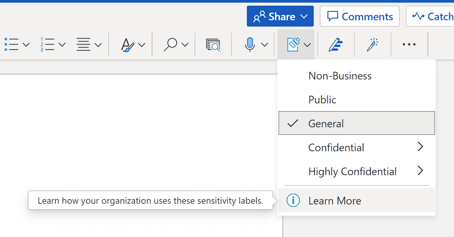
Task: Start Dictate with the microphone icon
Action: pos(250,44)
